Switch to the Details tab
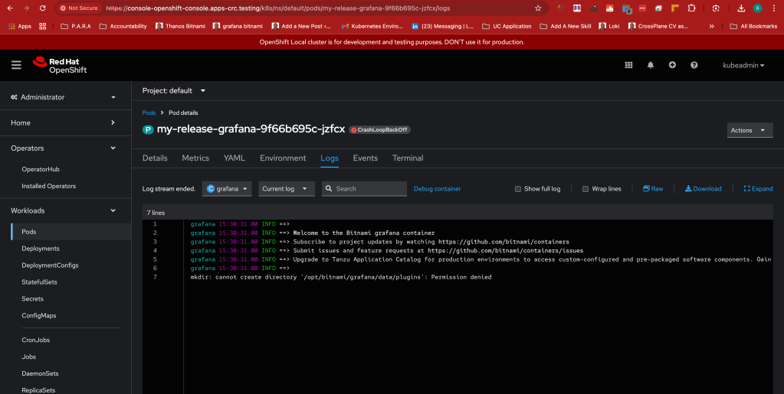Viewport: 784px width, 394px height. point(155,158)
